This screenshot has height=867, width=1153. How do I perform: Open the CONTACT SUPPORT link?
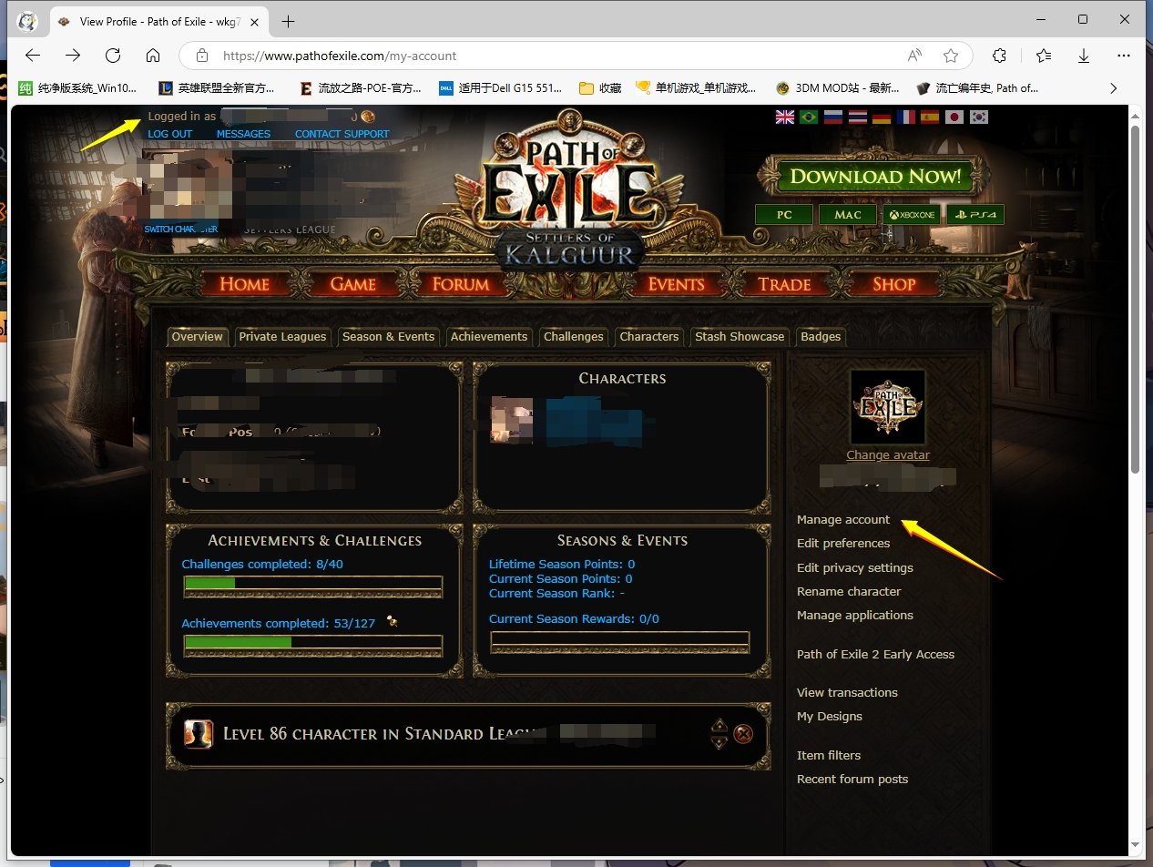pyautogui.click(x=342, y=134)
